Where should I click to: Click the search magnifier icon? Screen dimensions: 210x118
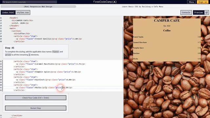[x=4, y=2]
